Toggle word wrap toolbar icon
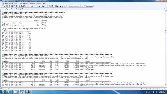Viewport: 167px width, 94px height. tap(37, 6)
